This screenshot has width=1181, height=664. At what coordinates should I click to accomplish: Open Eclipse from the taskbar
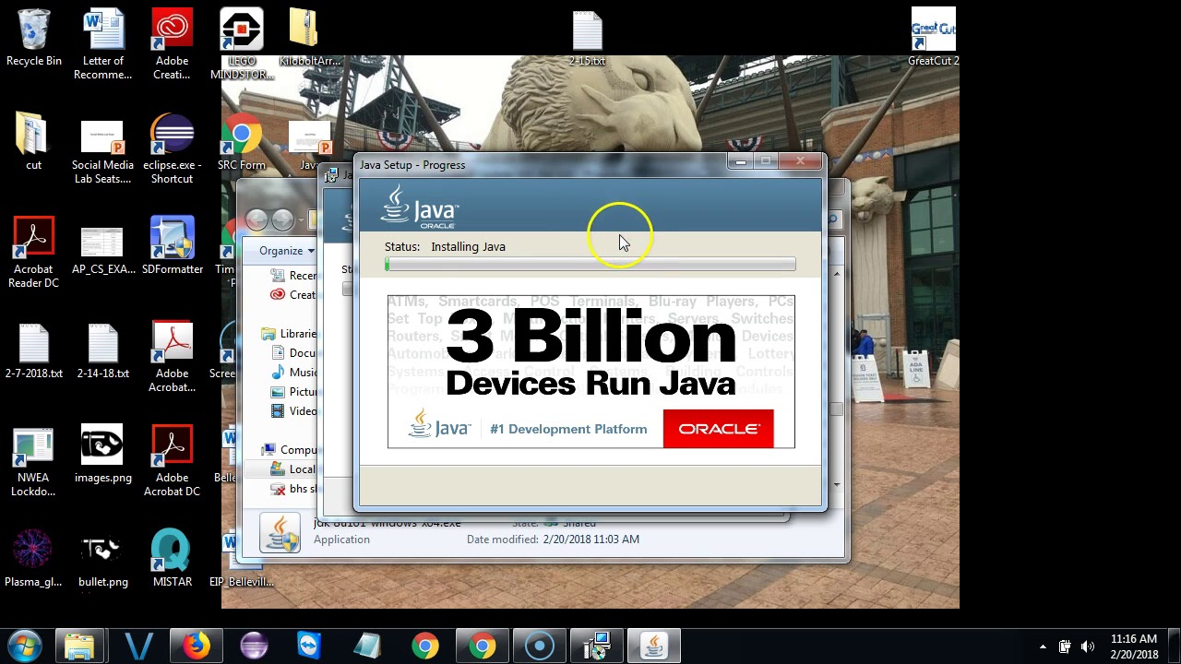[253, 646]
